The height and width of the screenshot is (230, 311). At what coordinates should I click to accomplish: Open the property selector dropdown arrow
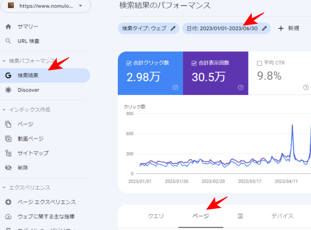pos(80,6)
